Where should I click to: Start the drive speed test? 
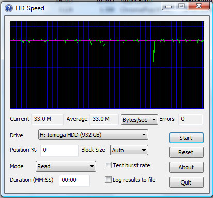click(x=186, y=138)
